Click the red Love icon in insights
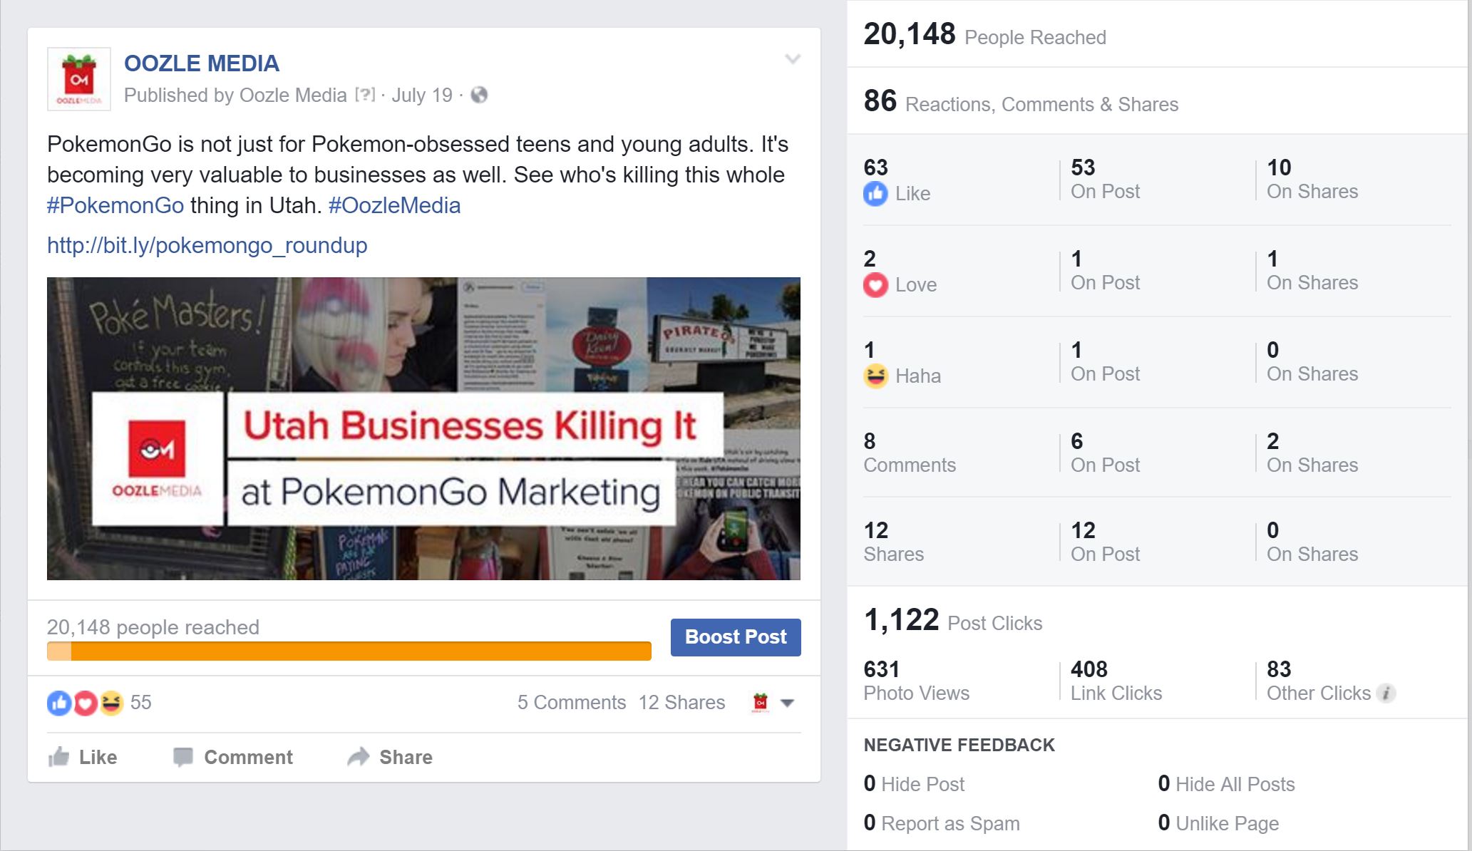Image resolution: width=1472 pixels, height=851 pixels. click(875, 285)
